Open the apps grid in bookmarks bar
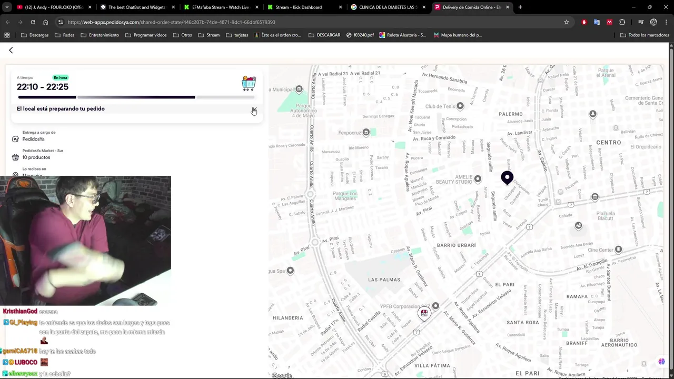674x379 pixels. coord(7,35)
